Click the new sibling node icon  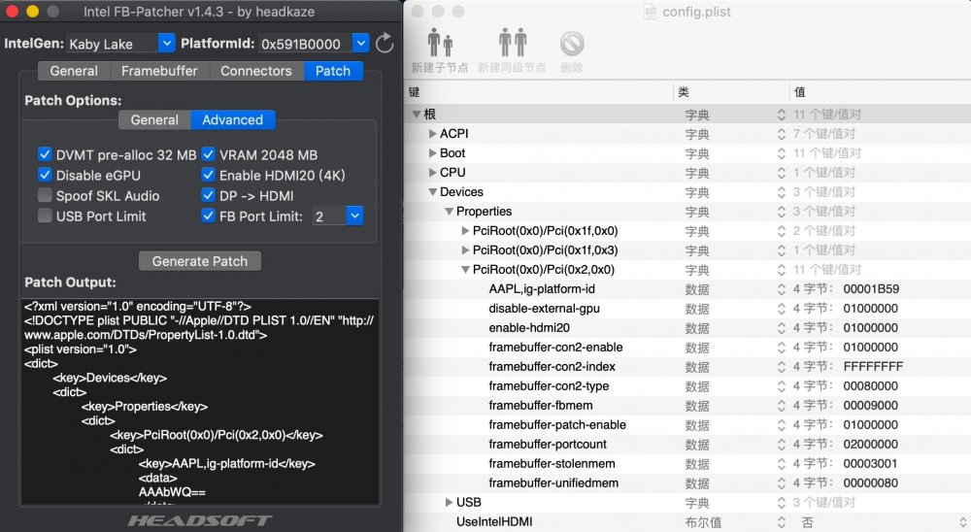pyautogui.click(x=513, y=43)
